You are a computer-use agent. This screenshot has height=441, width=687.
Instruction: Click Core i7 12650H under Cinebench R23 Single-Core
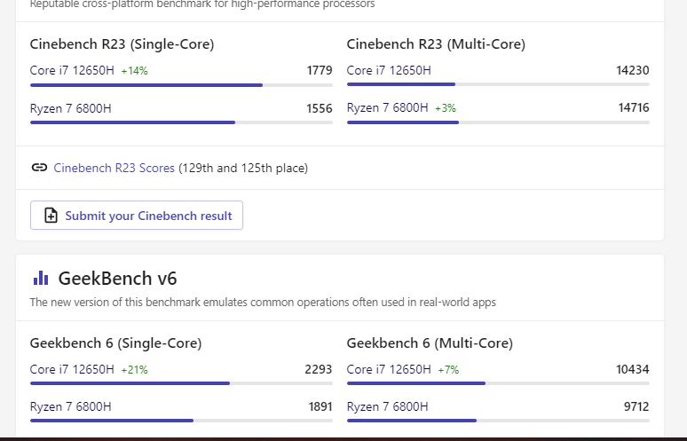(x=72, y=71)
